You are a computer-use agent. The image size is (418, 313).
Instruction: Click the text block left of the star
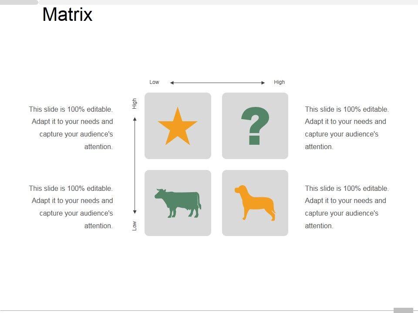[x=71, y=128]
